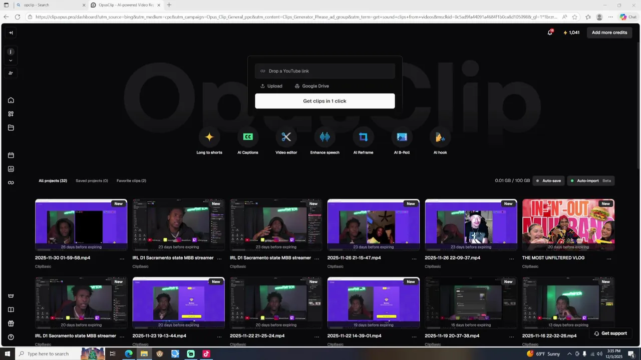Viewport: 641px width, 360px height.
Task: Toggle Auto-save
Action: [548, 180]
